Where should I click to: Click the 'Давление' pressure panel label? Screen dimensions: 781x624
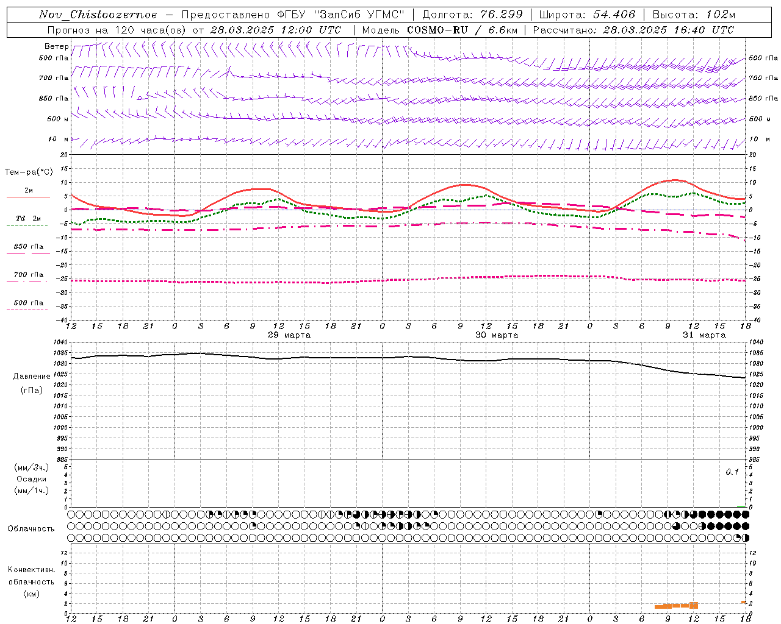click(32, 377)
